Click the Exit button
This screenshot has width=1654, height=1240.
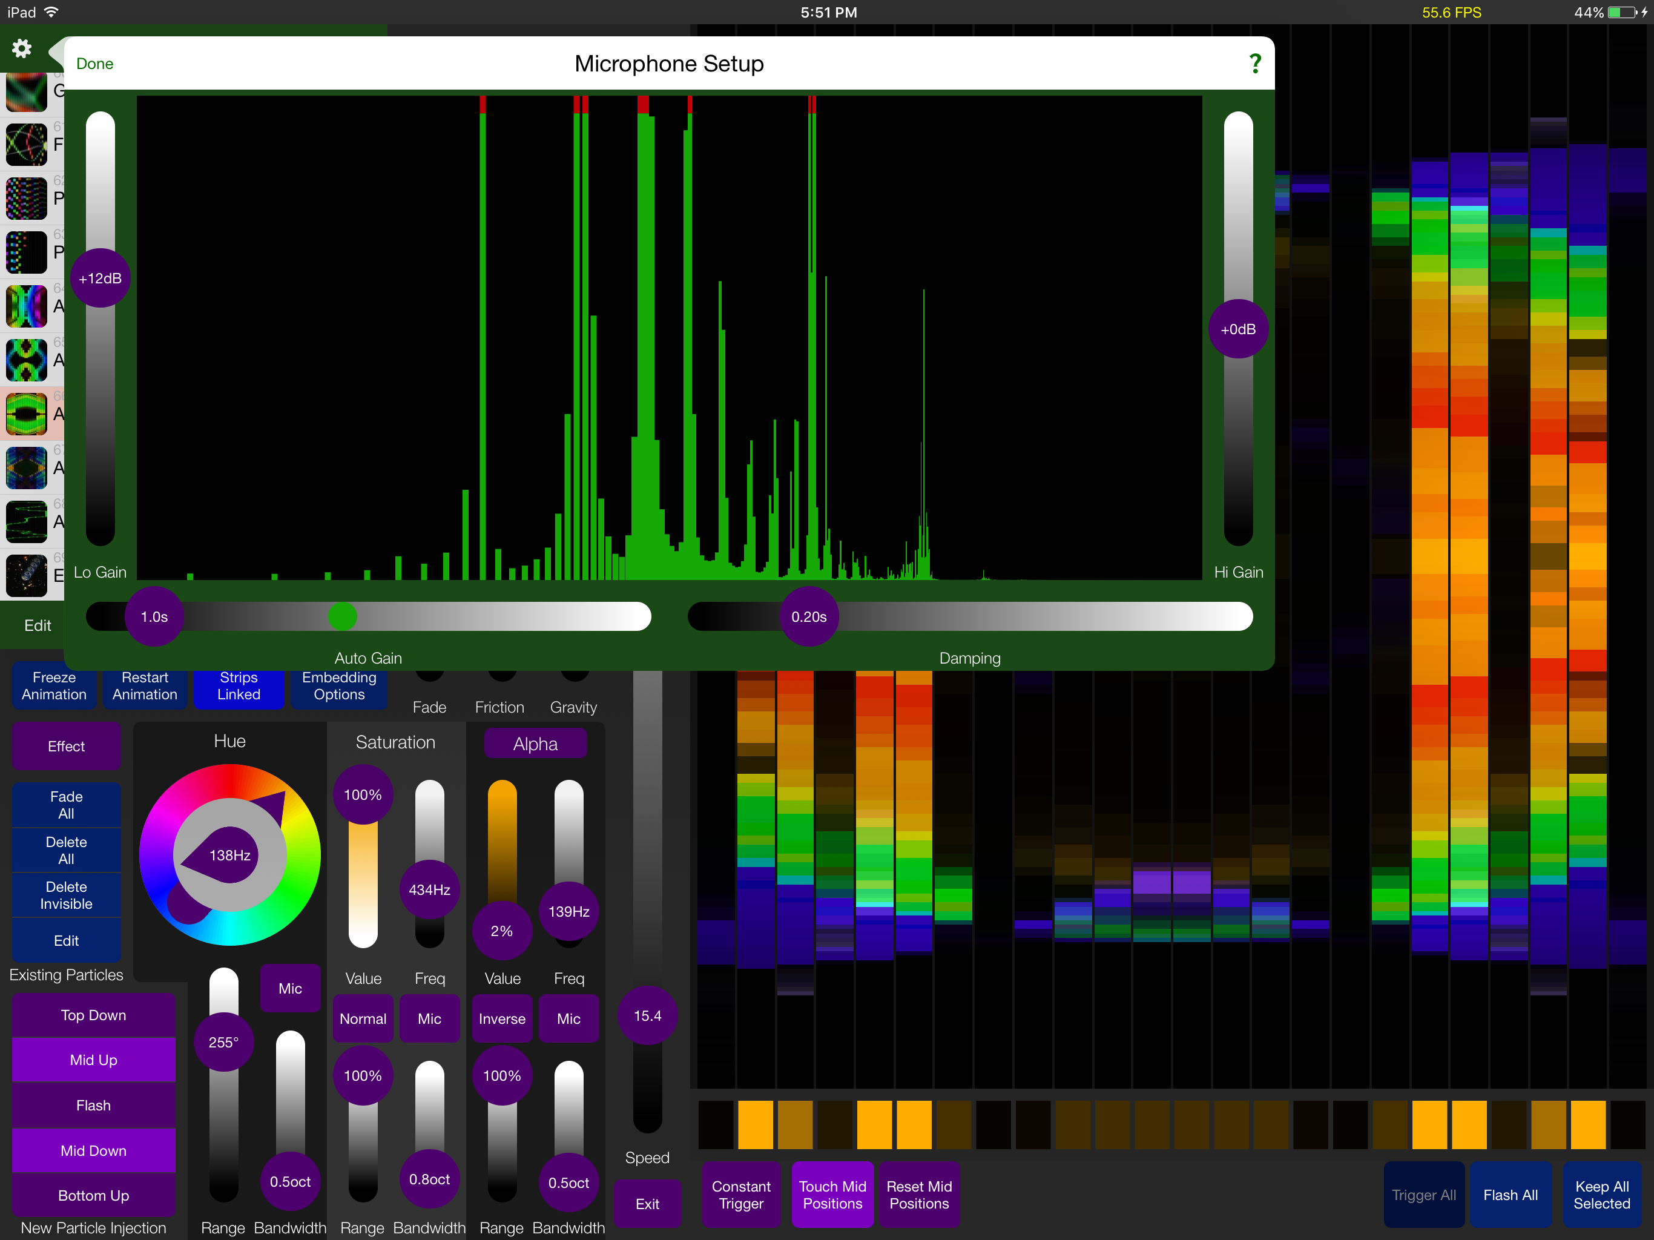tap(648, 1203)
